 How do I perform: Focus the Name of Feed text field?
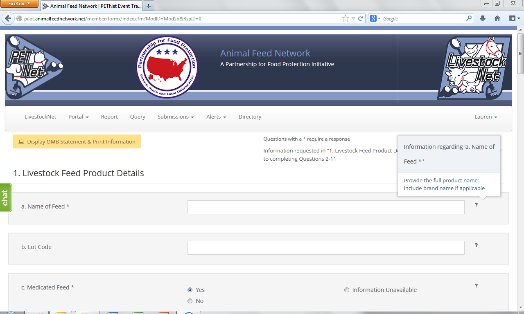pyautogui.click(x=326, y=207)
